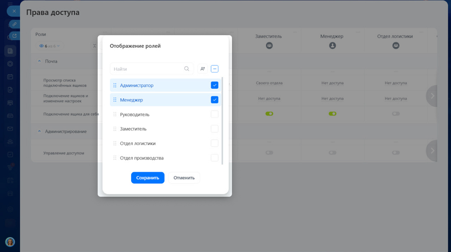
Task: Click drag handle beside Администратор
Action: tap(115, 85)
